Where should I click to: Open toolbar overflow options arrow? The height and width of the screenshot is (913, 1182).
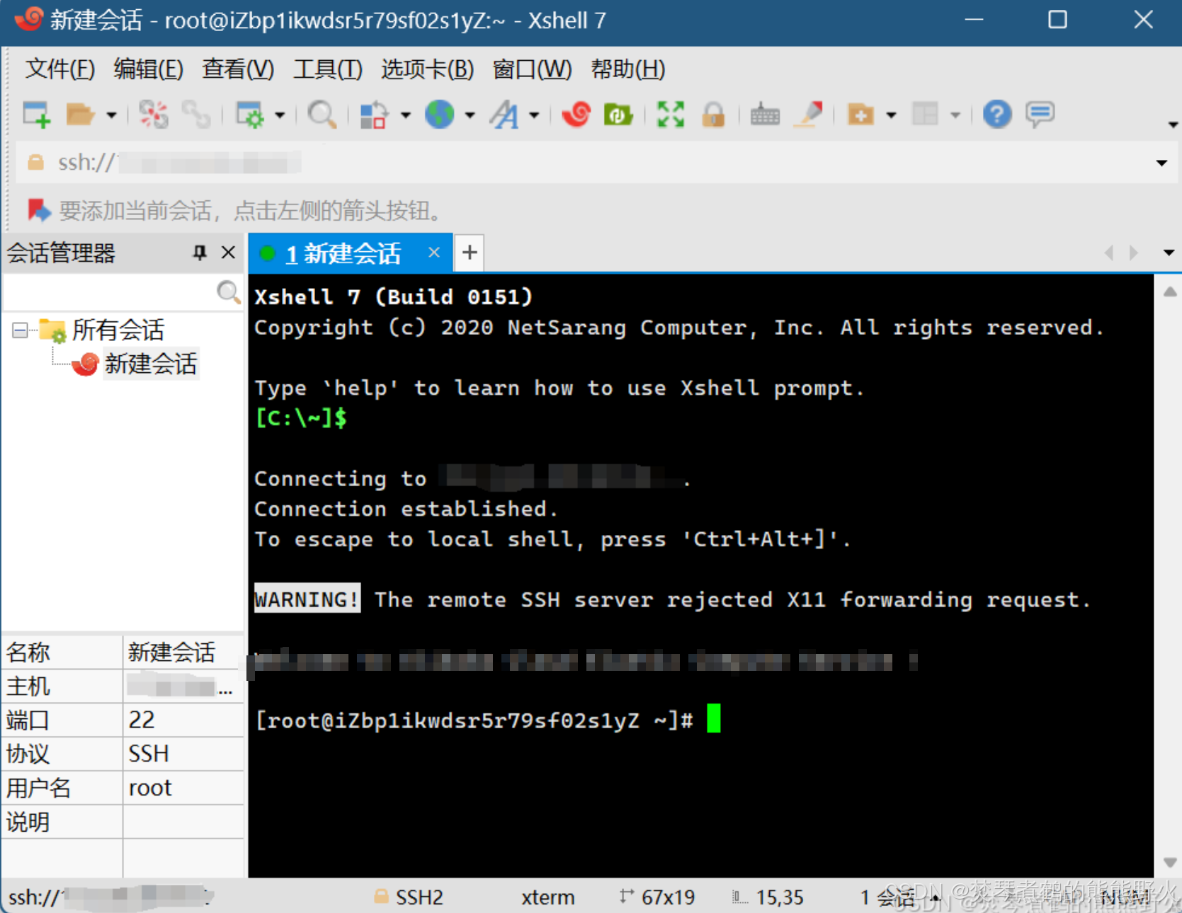point(1173,125)
